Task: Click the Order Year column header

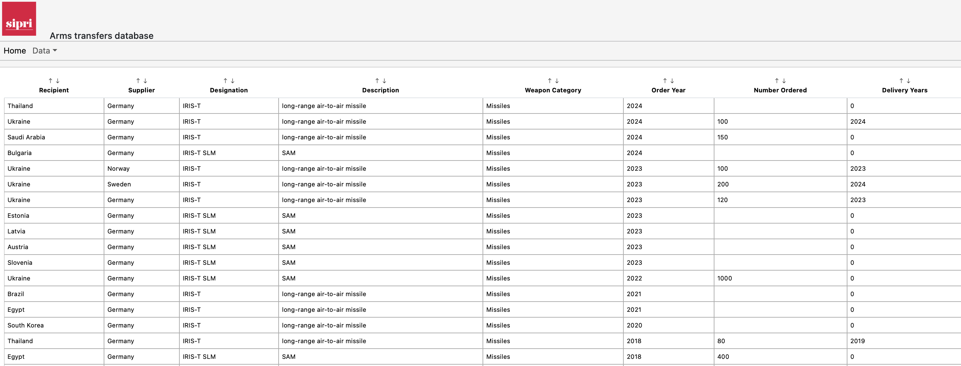Action: pyautogui.click(x=668, y=90)
